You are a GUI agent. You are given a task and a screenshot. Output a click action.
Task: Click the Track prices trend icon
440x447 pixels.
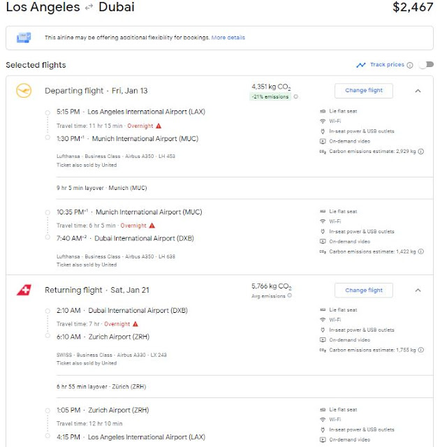coord(360,65)
